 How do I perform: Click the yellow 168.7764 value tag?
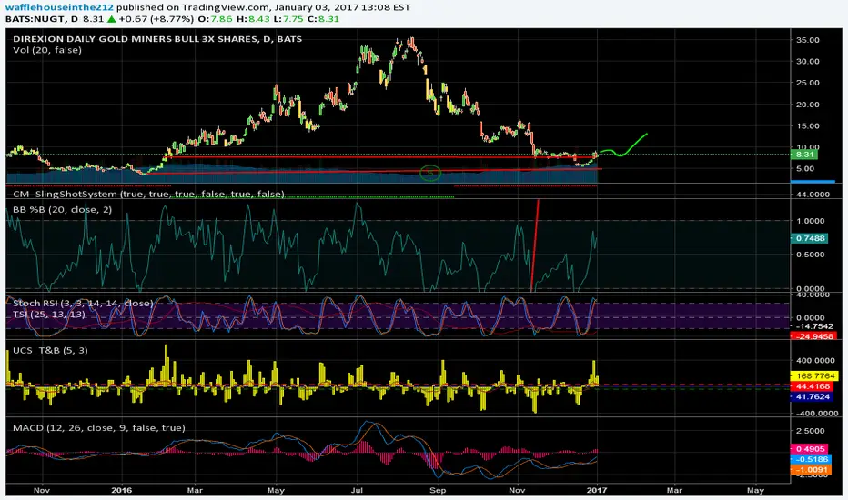(814, 375)
